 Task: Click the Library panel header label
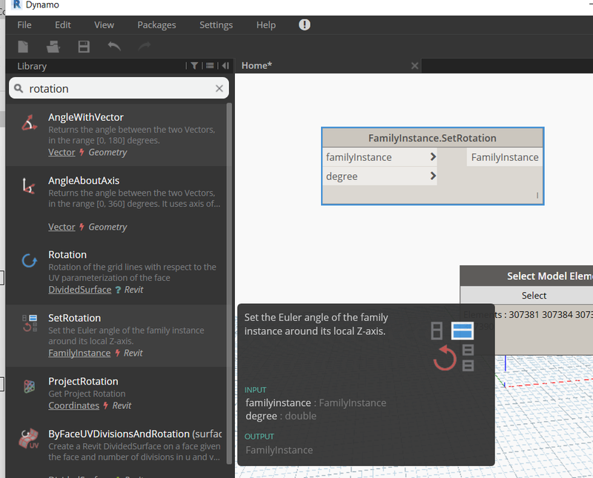(x=32, y=66)
